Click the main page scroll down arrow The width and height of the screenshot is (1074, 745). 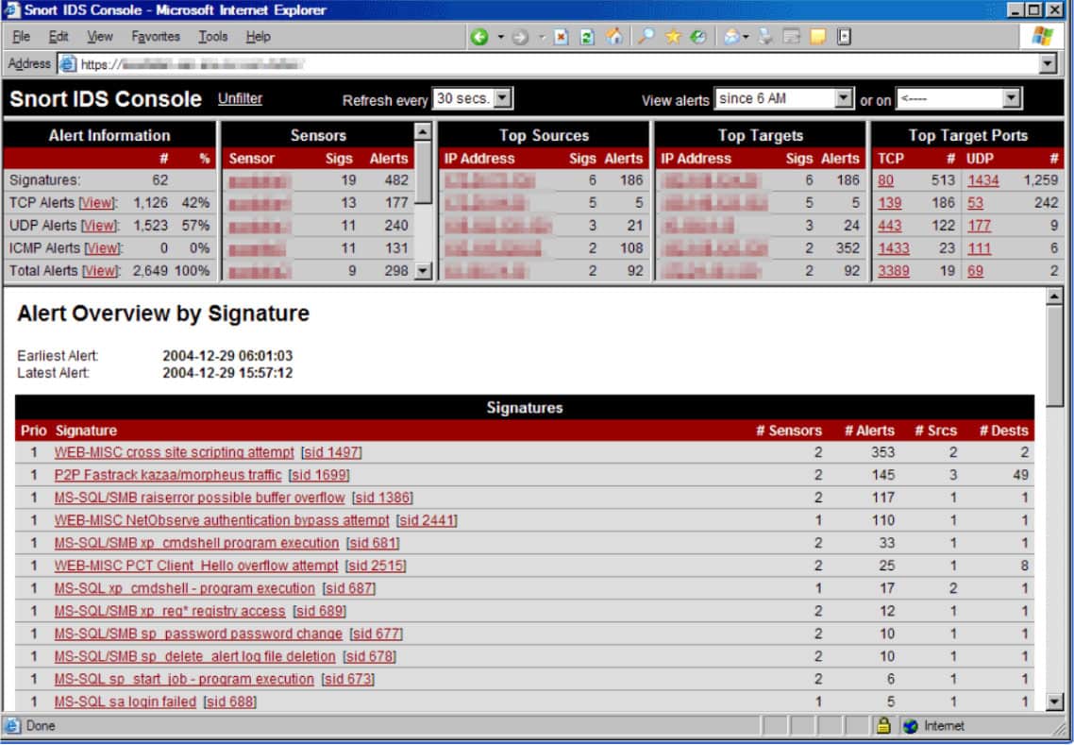(1054, 702)
